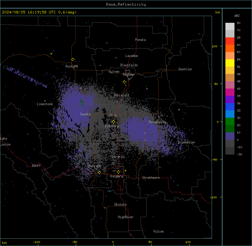Click the yellow diamond marker above RockyMH

(x=73, y=60)
